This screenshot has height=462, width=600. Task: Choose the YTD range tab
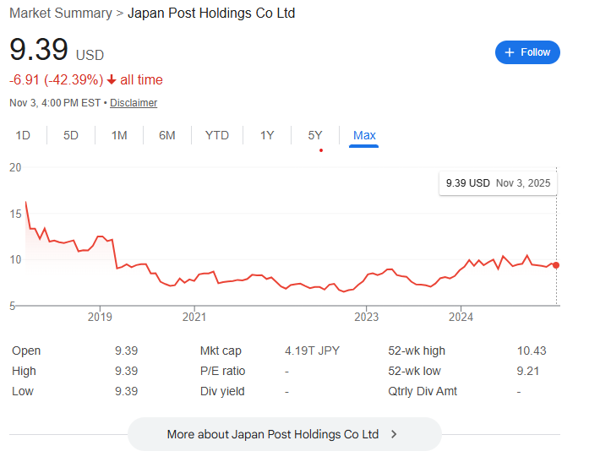coord(217,135)
